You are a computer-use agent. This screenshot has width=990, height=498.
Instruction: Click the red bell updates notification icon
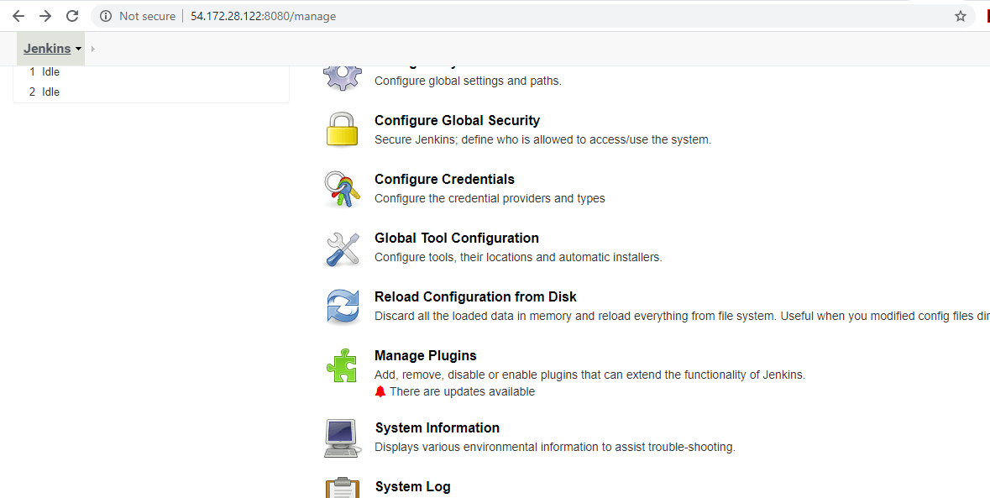380,391
